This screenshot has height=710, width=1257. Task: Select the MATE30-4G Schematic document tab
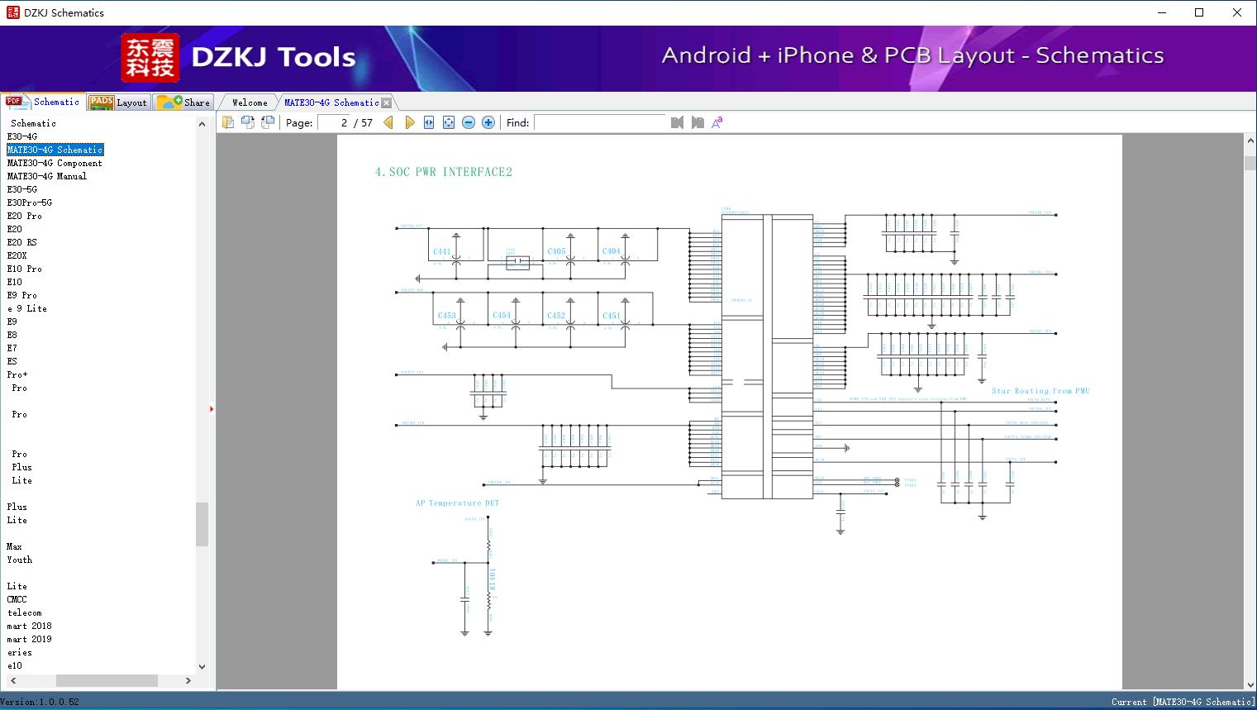331,102
